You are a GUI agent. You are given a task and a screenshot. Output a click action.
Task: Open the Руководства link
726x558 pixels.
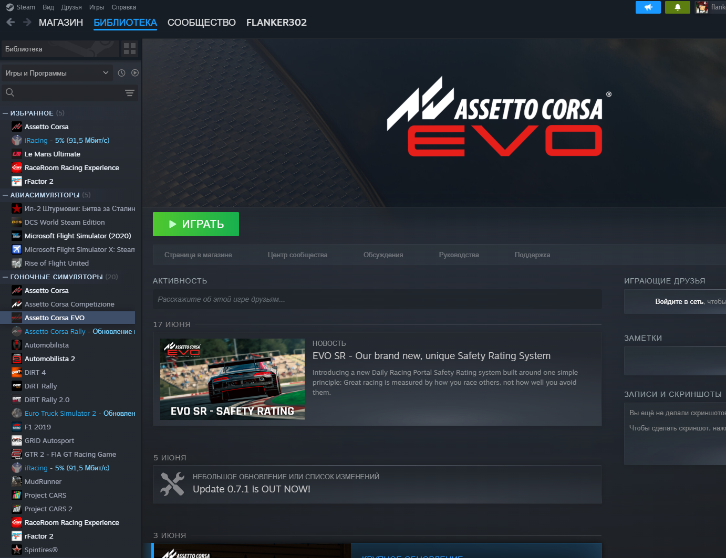459,255
